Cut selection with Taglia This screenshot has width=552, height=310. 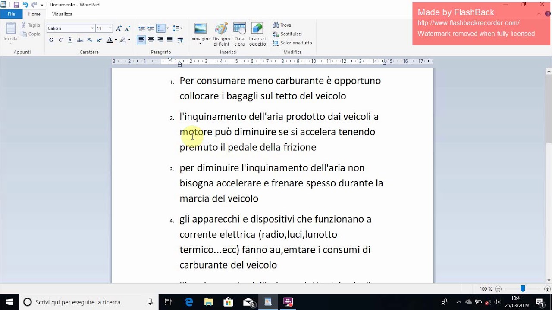tap(31, 25)
